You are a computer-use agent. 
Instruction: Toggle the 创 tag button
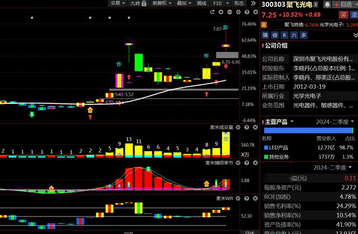click(x=275, y=35)
